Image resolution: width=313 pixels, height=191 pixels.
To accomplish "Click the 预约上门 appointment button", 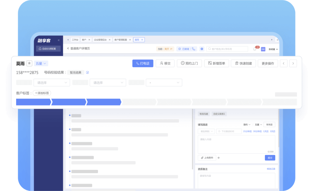I will [189, 64].
